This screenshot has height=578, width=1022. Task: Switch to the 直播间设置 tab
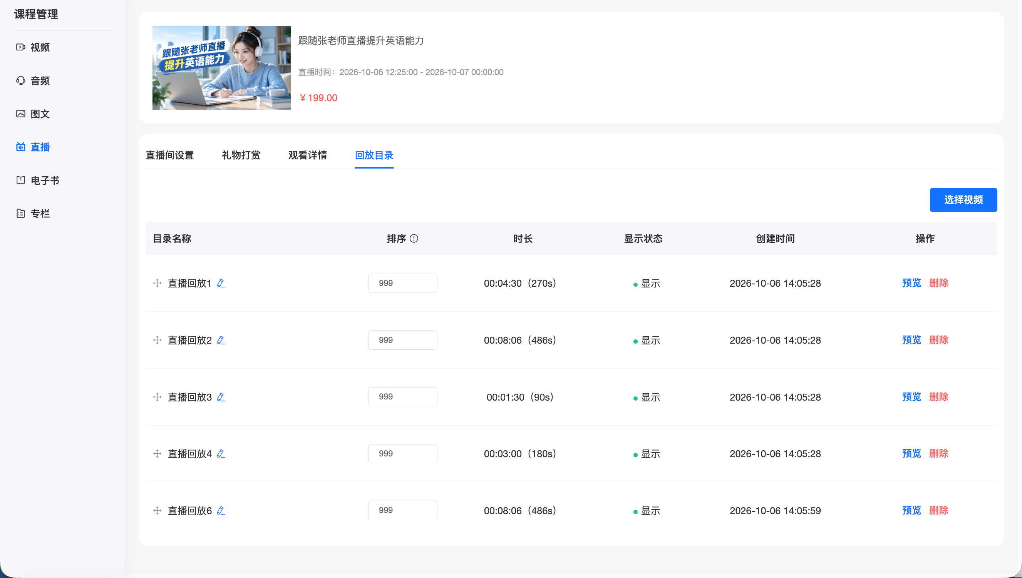click(169, 155)
